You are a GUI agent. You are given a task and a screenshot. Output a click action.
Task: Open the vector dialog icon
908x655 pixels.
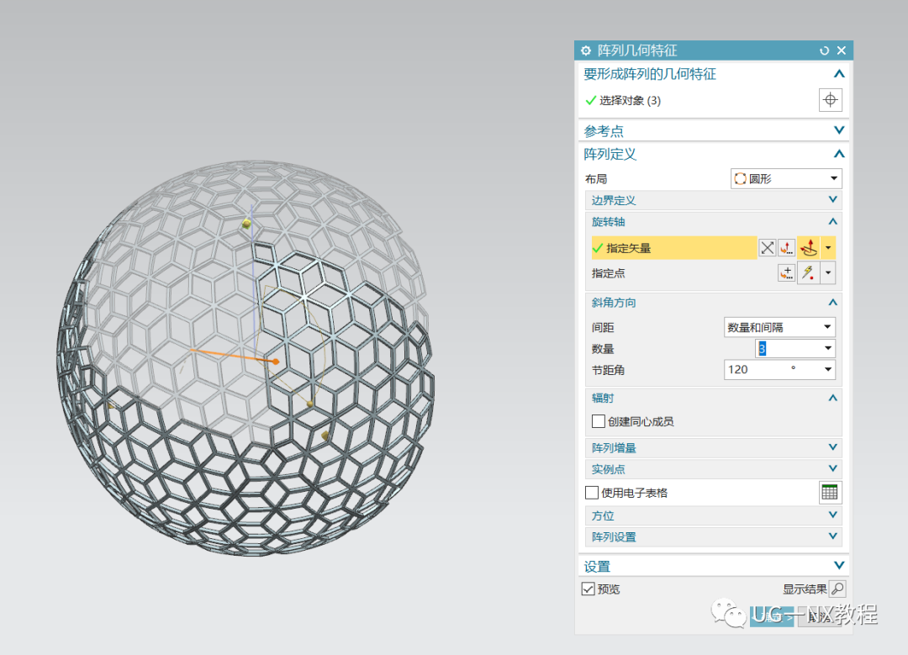[786, 248]
